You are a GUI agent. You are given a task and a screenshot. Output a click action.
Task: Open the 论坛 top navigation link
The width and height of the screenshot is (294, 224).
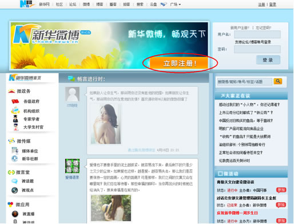point(73,5)
